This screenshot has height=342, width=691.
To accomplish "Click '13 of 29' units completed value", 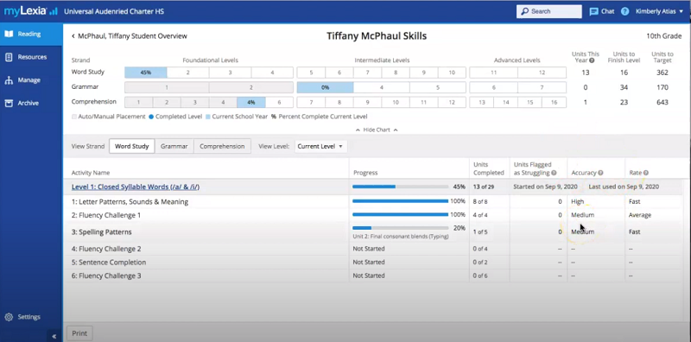I will (484, 187).
